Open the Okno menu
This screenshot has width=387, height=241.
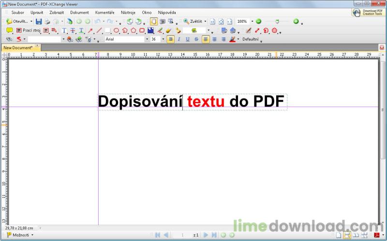coord(147,13)
